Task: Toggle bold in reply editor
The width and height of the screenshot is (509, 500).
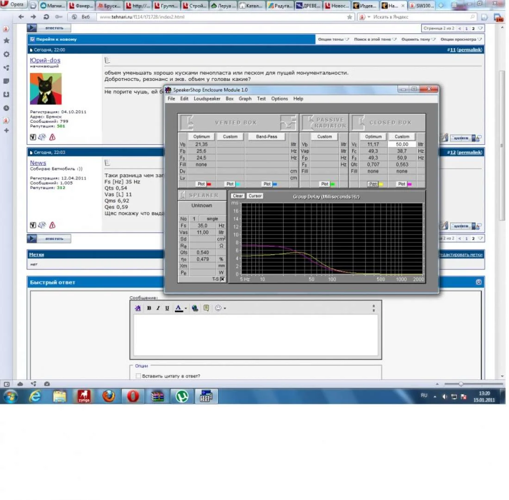Action: 149,308
